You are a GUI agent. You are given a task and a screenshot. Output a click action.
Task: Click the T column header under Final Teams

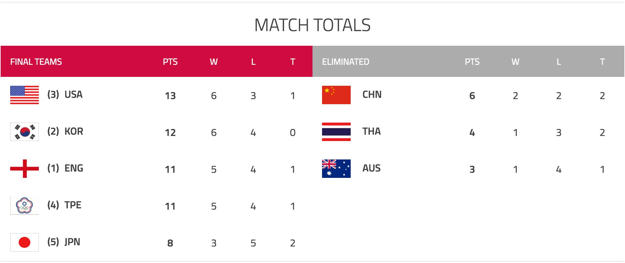pos(293,62)
